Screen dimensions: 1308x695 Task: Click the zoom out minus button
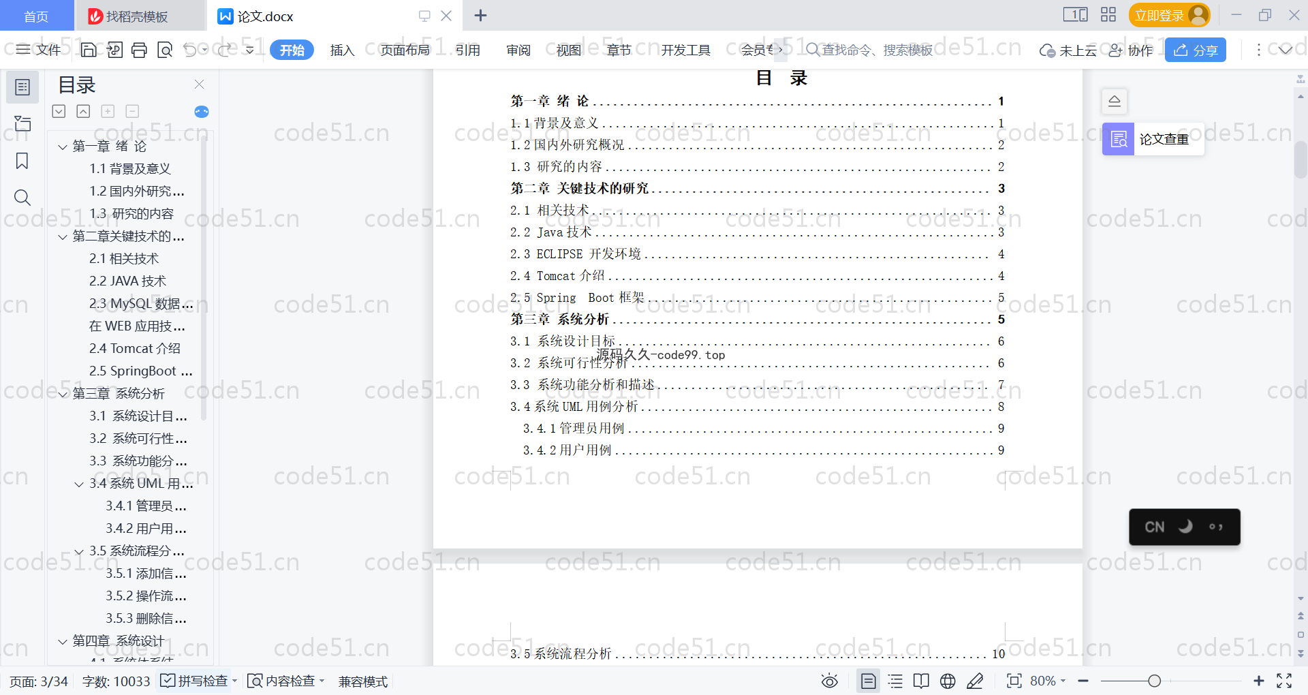pyautogui.click(x=1083, y=681)
